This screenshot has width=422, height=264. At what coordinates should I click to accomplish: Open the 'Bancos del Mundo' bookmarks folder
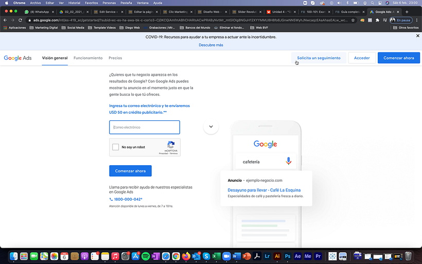click(195, 28)
